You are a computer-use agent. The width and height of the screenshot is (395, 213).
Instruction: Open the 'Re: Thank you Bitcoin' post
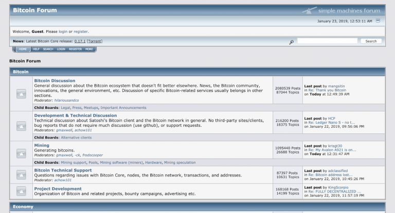(327, 90)
